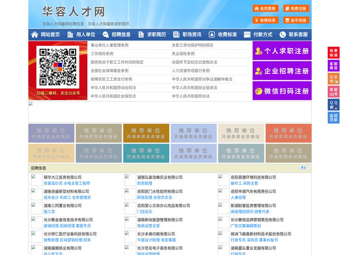This screenshot has width=340, height=255.
Task: Click the logo placeholder of 长沙聚金盒信息技术有限公司
Action: 37,222
